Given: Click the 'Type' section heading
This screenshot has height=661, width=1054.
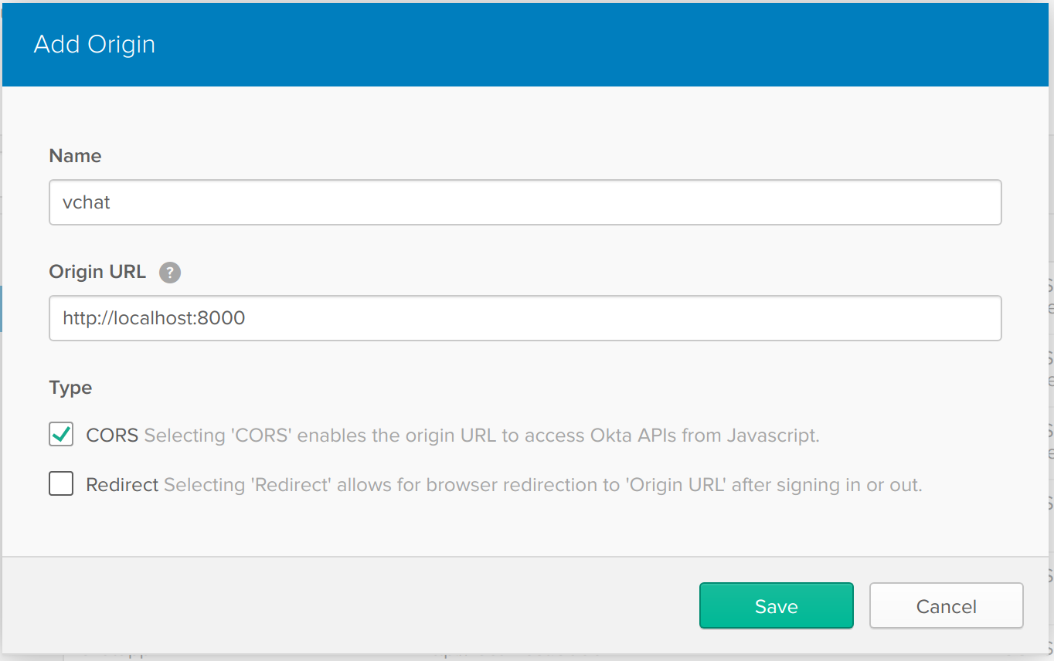Looking at the screenshot, I should (x=70, y=388).
